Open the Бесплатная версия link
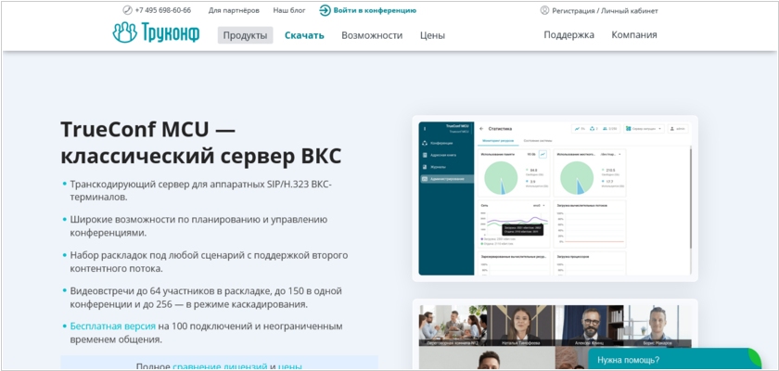Viewport: 779px width, 371px height. pyautogui.click(x=113, y=326)
